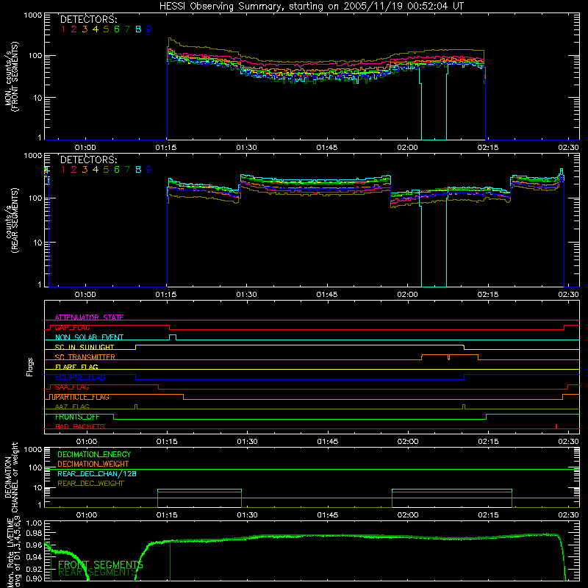Click the REAR_DEC_CHAN/128 legend entry
This screenshot has width=588, height=588.
click(97, 473)
